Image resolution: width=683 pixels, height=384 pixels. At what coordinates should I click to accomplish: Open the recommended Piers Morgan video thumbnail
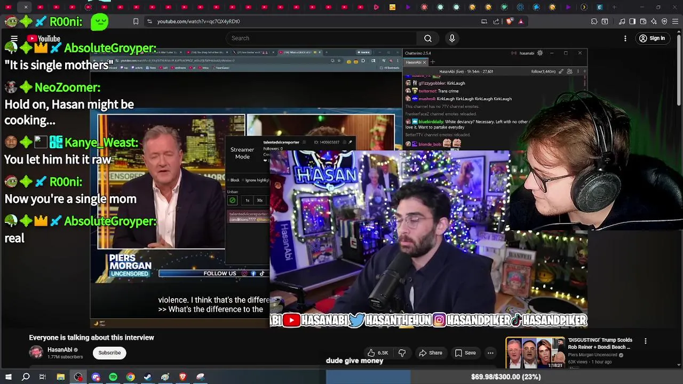point(535,353)
